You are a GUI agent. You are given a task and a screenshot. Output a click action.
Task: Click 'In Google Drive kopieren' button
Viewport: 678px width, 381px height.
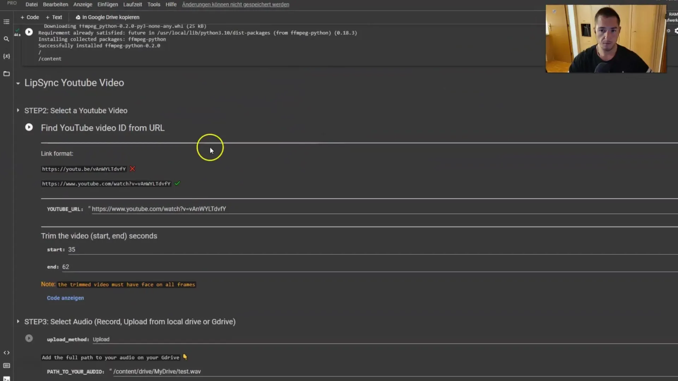107,17
